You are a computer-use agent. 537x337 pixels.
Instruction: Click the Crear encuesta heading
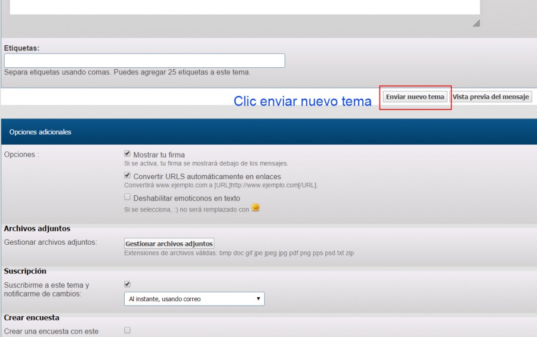32,317
